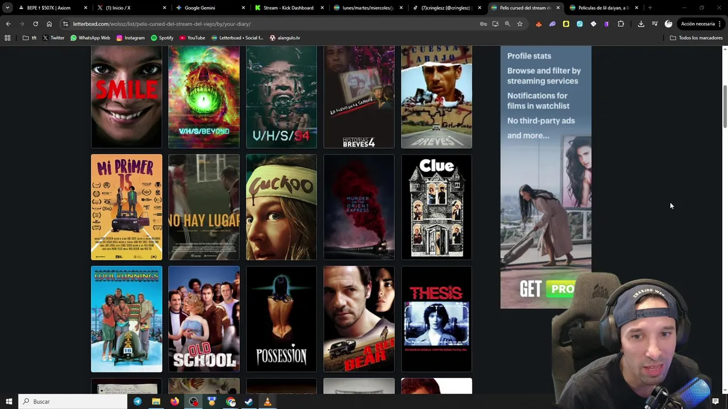This screenshot has height=409, width=728.
Task: Switch to the lunes/martes/miercoles tab
Action: (366, 8)
